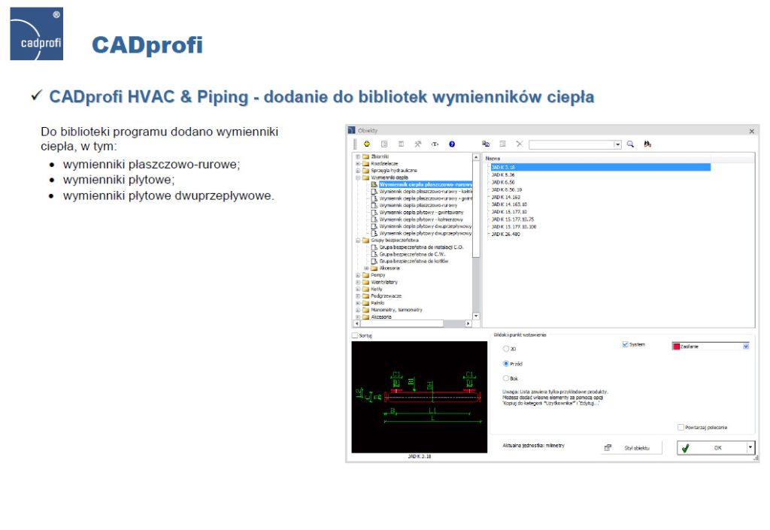Click the blue help icon in toolbar
Screen dimensions: 770x530
451,143
